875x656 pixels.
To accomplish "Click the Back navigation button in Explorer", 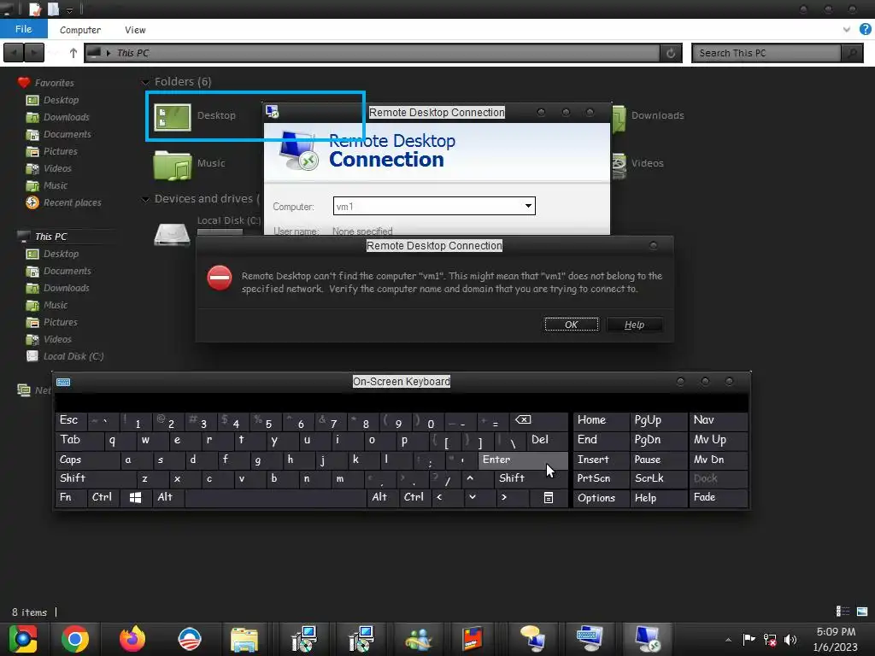I will (14, 53).
